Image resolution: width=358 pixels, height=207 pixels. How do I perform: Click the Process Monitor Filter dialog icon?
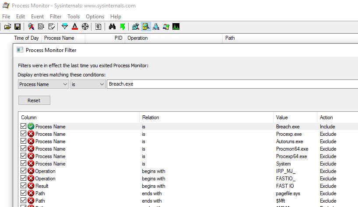coord(20,50)
